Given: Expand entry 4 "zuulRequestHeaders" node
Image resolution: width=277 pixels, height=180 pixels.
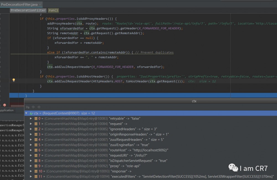Looking at the screenshot, I should pos(31,140).
